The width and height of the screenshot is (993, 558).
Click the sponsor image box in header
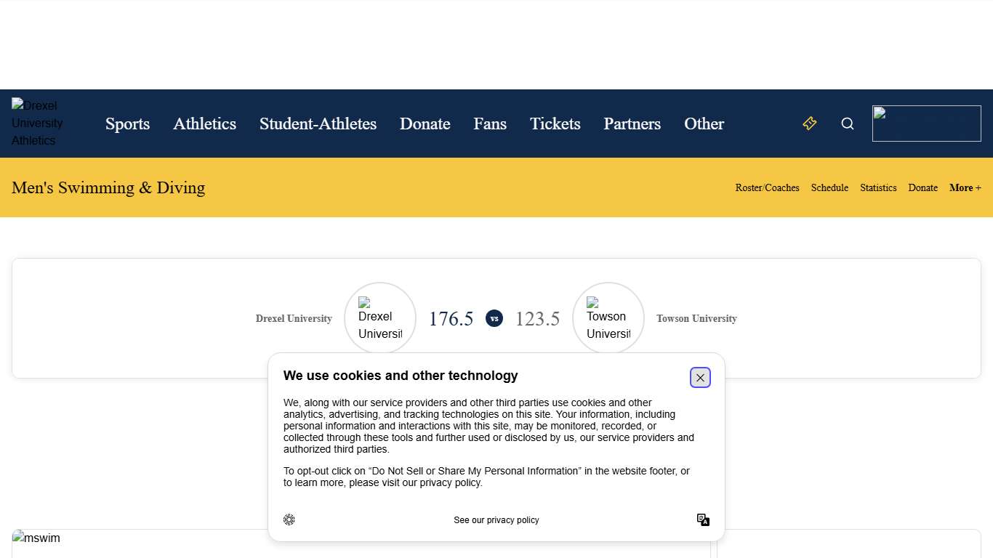pos(926,124)
